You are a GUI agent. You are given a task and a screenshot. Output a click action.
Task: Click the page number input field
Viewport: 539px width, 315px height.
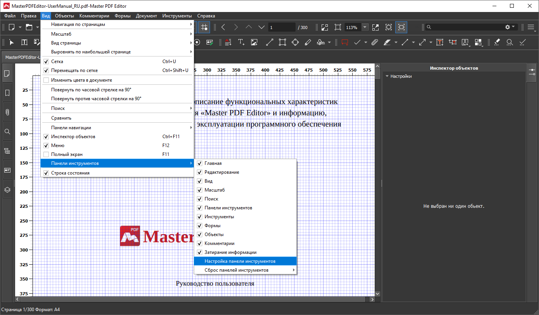[x=281, y=27]
